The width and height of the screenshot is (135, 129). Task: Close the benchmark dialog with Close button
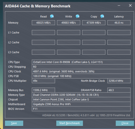pyautogui.click(x=125, y=123)
